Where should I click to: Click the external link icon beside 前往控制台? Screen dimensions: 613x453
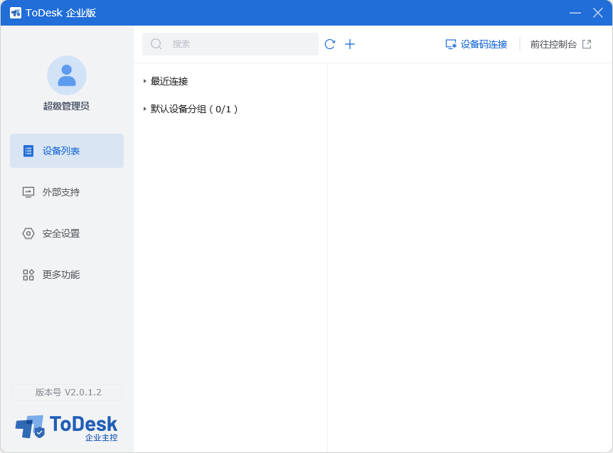point(587,44)
